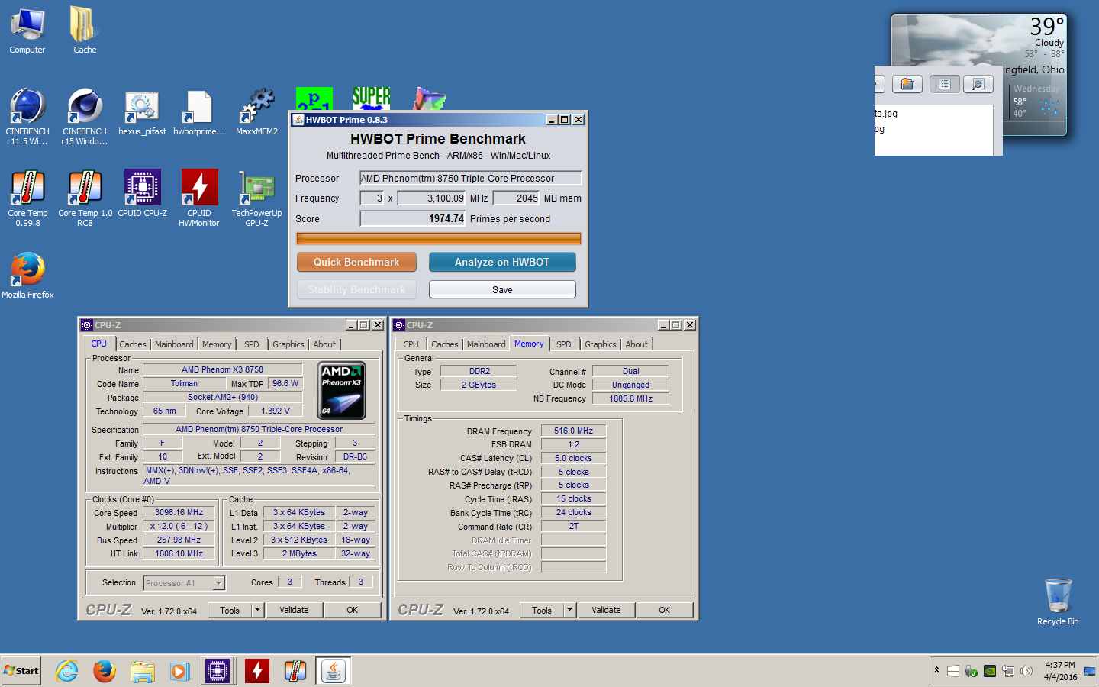The image size is (1099, 687).
Task: Open Mozilla Firefox desktop shortcut
Action: click(x=27, y=275)
